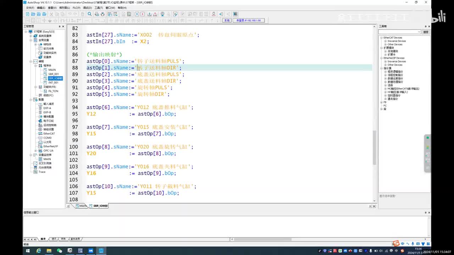Open the Windows Start menu
This screenshot has height=255, width=454.
pos(28,251)
